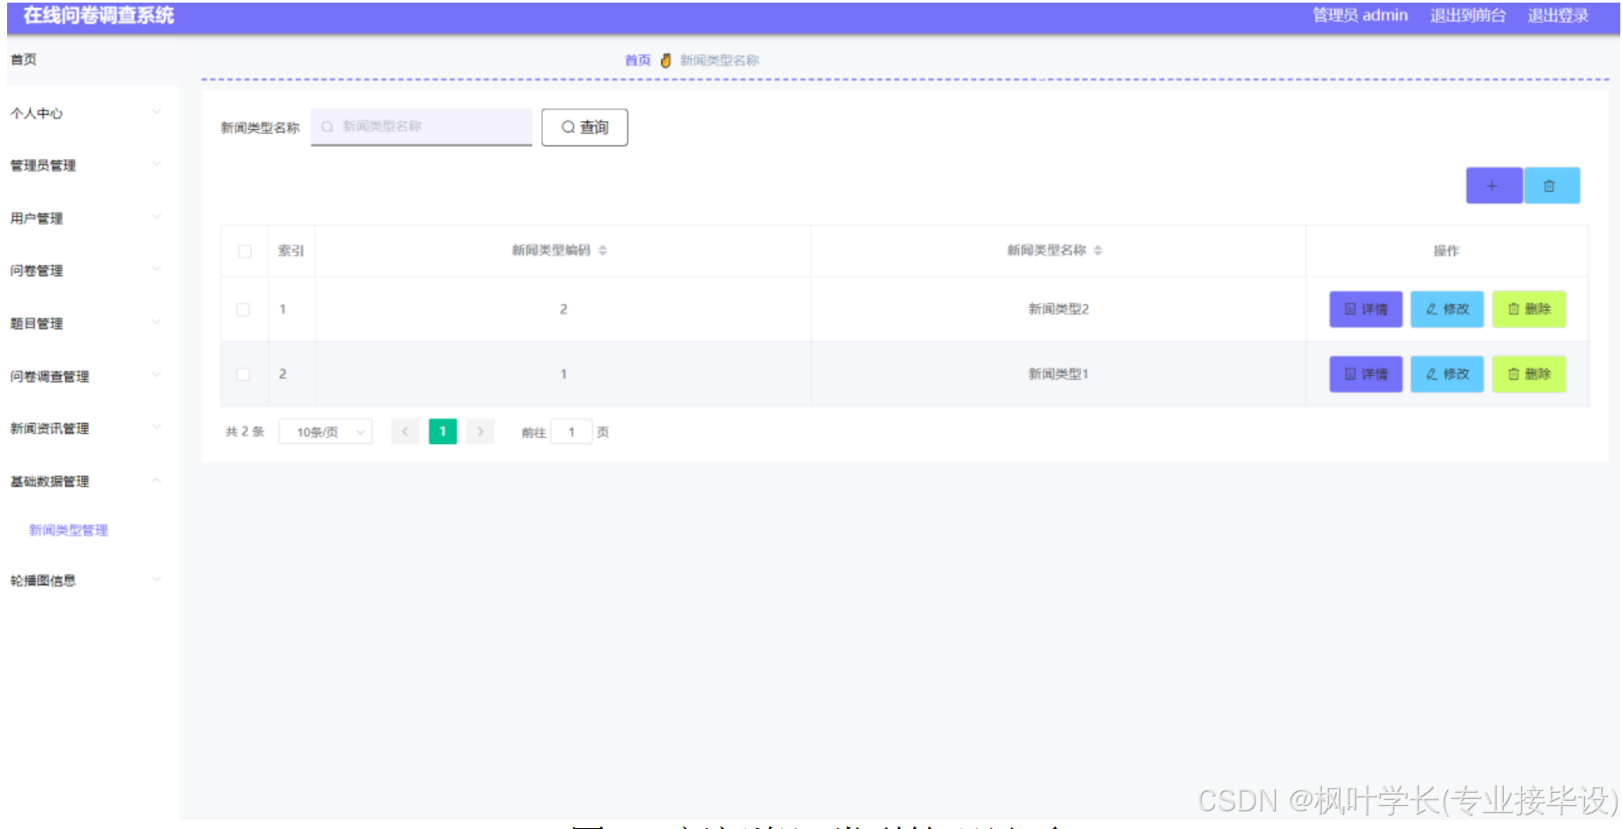This screenshot has height=829, width=1622.
Task: Go to previous page arrow
Action: point(405,432)
